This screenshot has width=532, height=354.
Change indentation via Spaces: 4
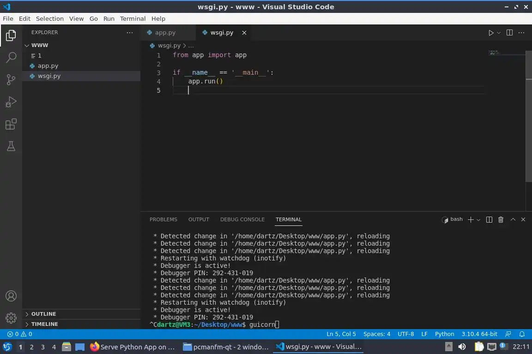377,334
